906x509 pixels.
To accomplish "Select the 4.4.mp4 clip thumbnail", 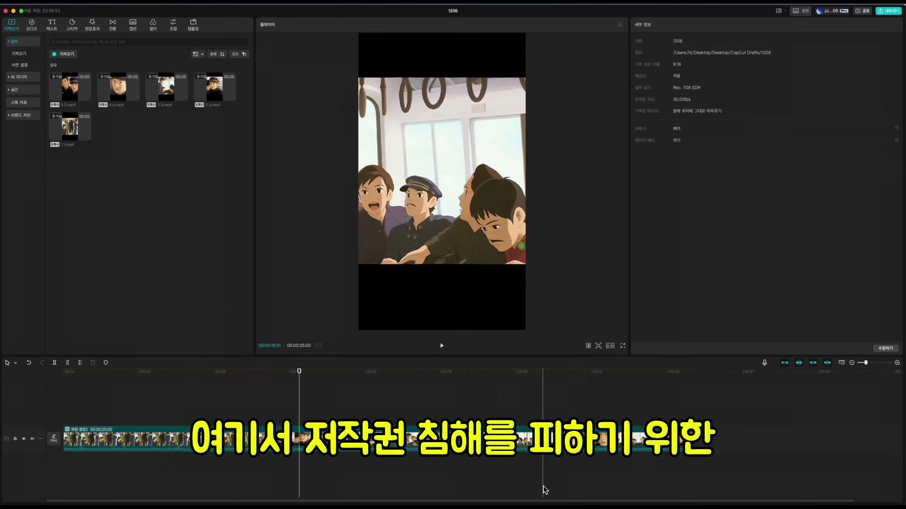I will tap(118, 87).
